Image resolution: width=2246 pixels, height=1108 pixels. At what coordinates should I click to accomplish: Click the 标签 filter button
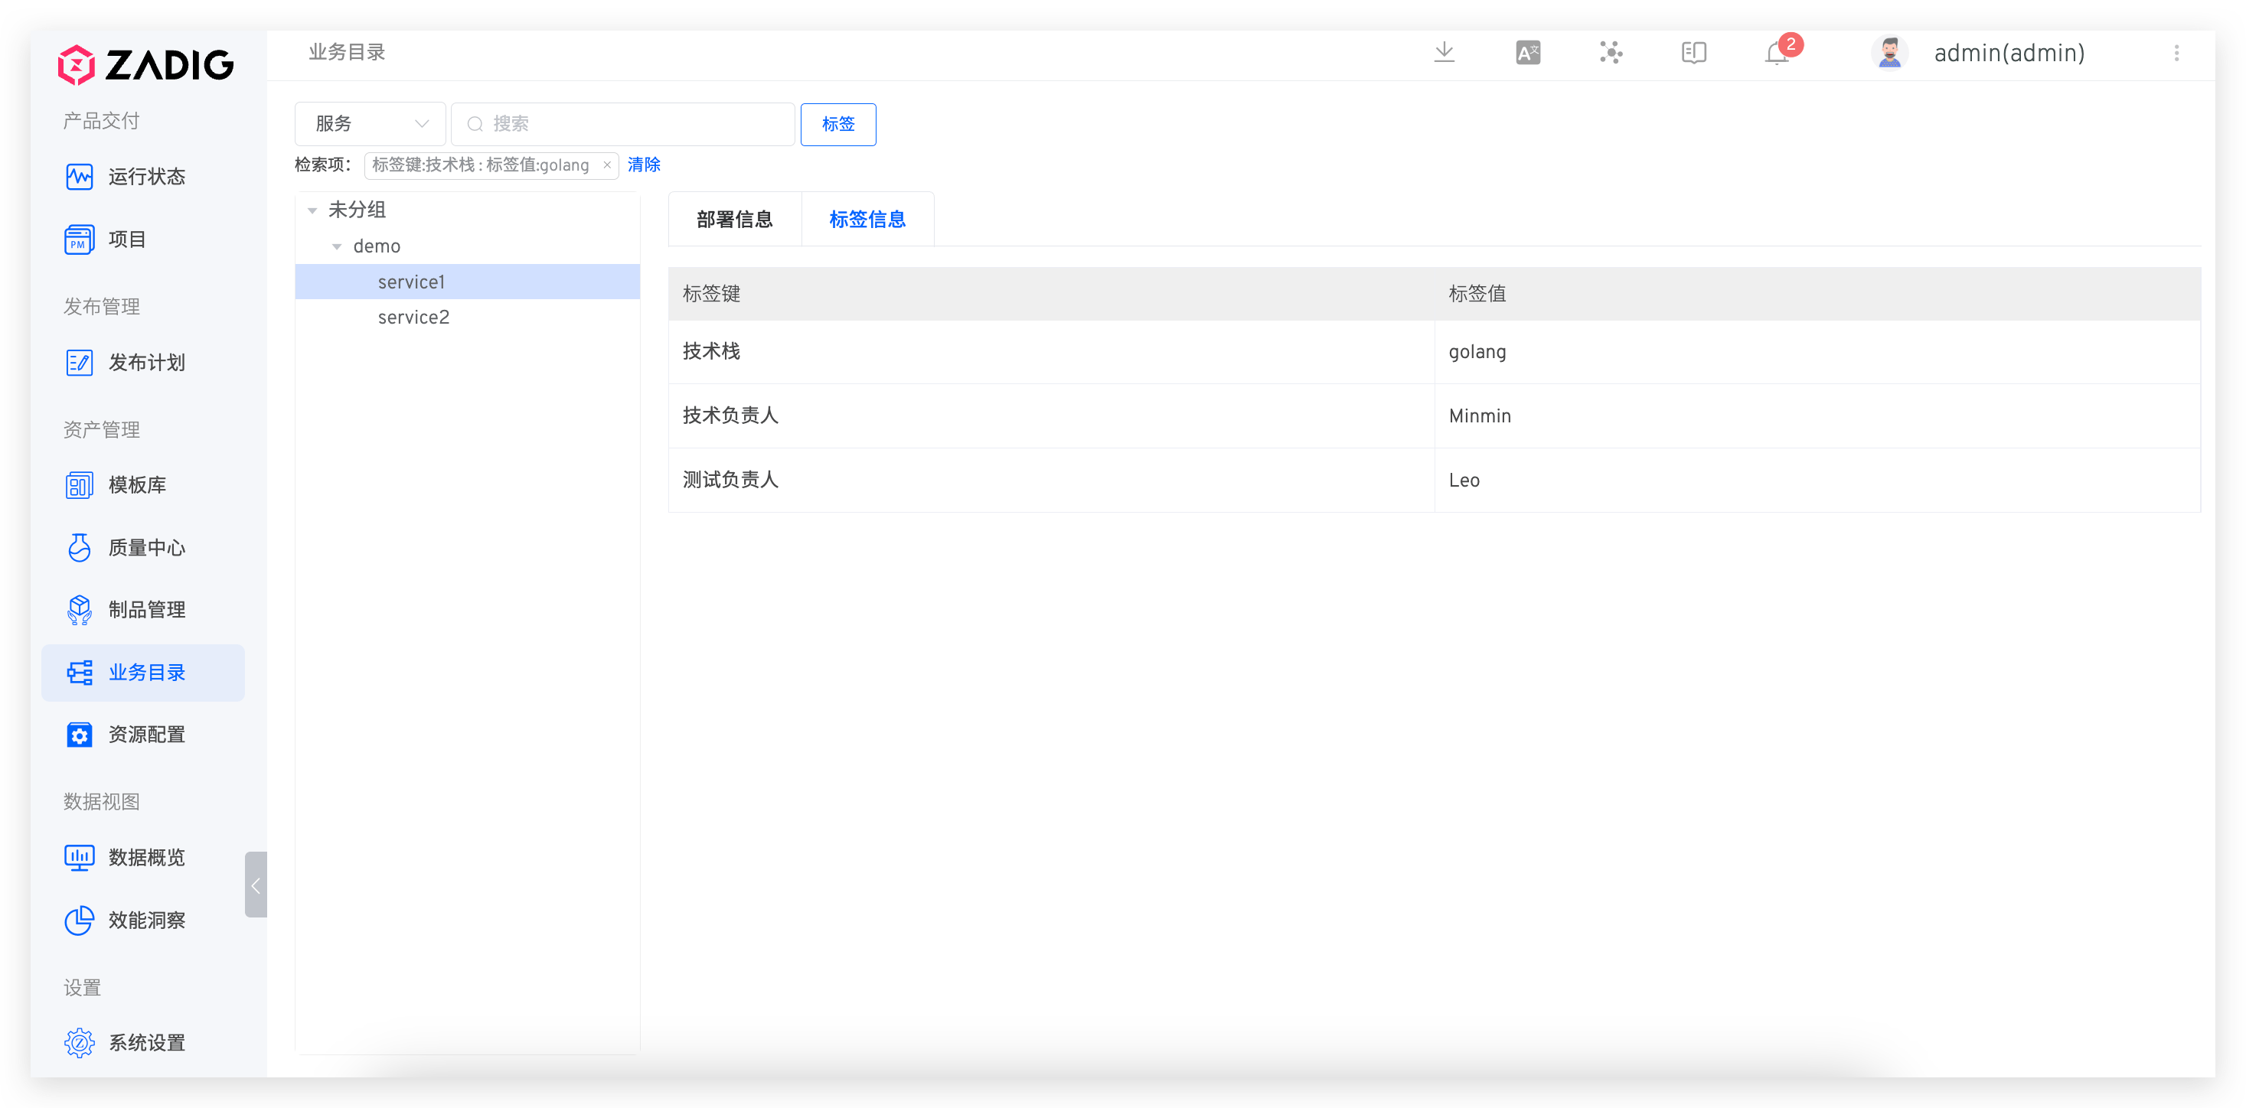pyautogui.click(x=838, y=124)
